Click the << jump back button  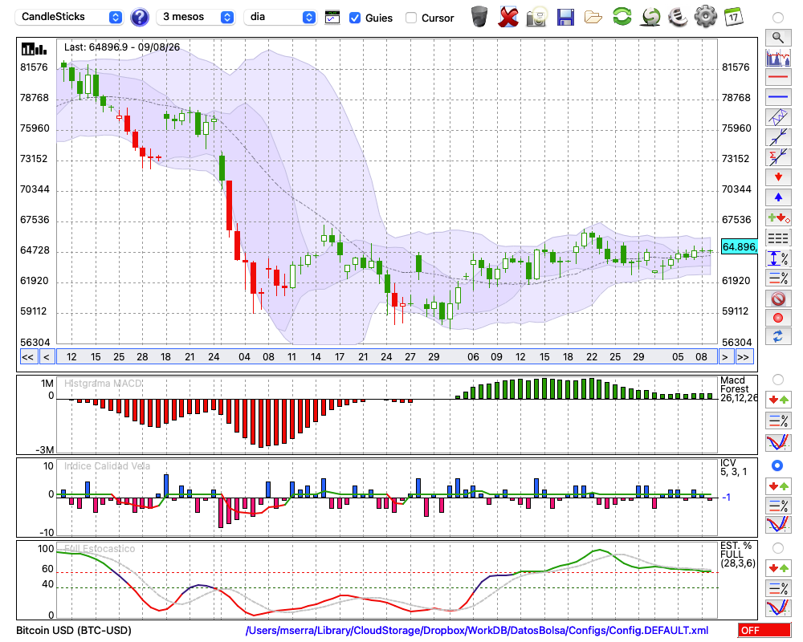[x=28, y=357]
